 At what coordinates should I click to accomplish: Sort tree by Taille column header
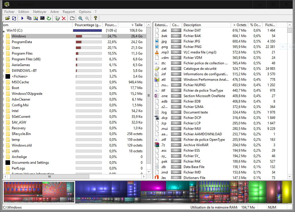(132, 25)
